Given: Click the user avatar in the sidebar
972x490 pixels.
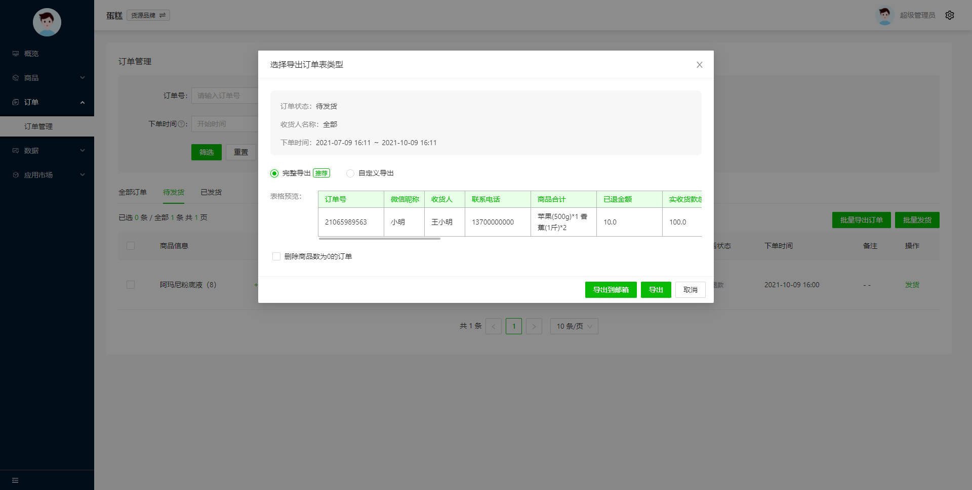Looking at the screenshot, I should [x=47, y=22].
